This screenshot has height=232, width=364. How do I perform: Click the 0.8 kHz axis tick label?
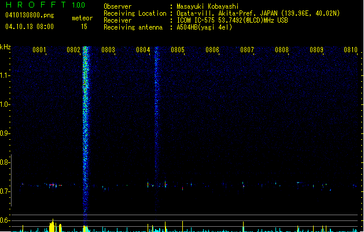(5, 162)
